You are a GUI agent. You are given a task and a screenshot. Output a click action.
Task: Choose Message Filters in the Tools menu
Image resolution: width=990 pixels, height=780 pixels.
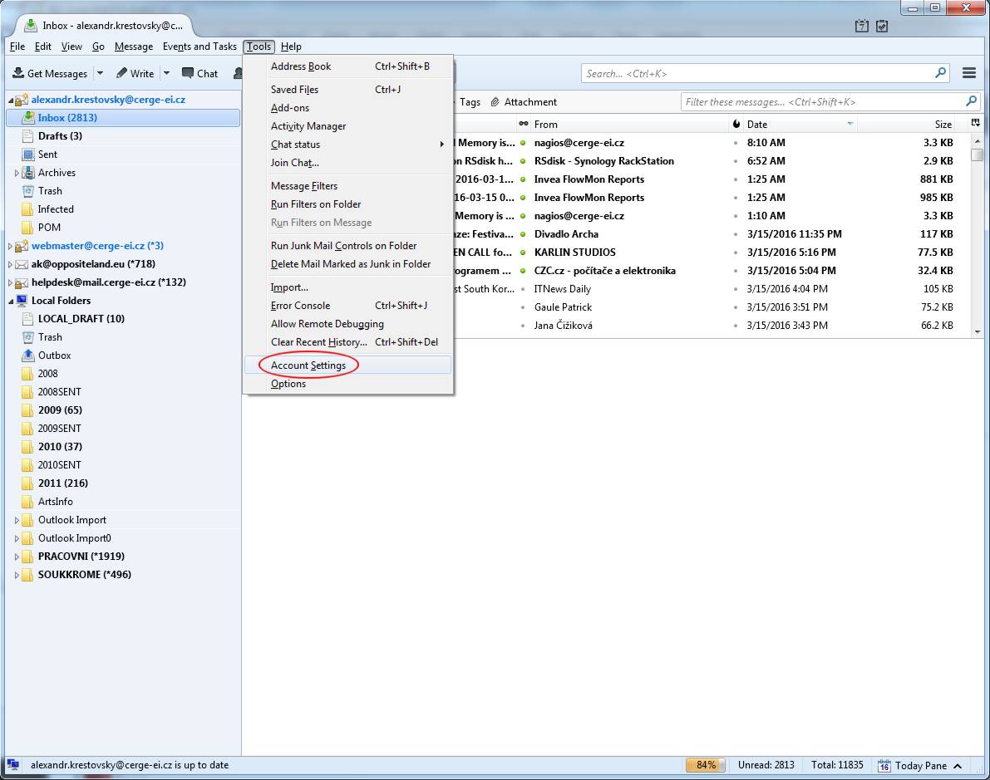(x=304, y=186)
